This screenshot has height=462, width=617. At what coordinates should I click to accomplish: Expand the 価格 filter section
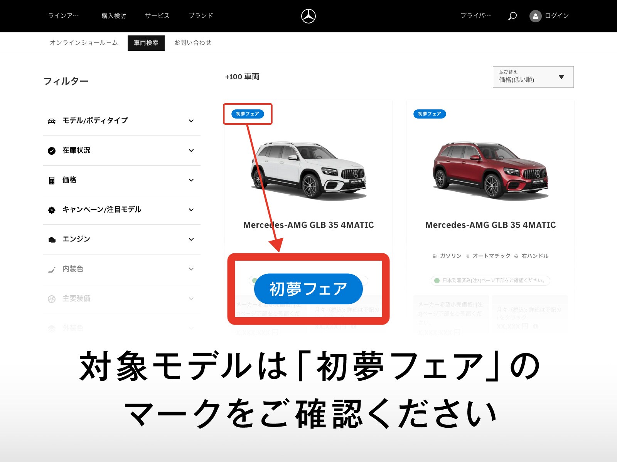pyautogui.click(x=191, y=180)
